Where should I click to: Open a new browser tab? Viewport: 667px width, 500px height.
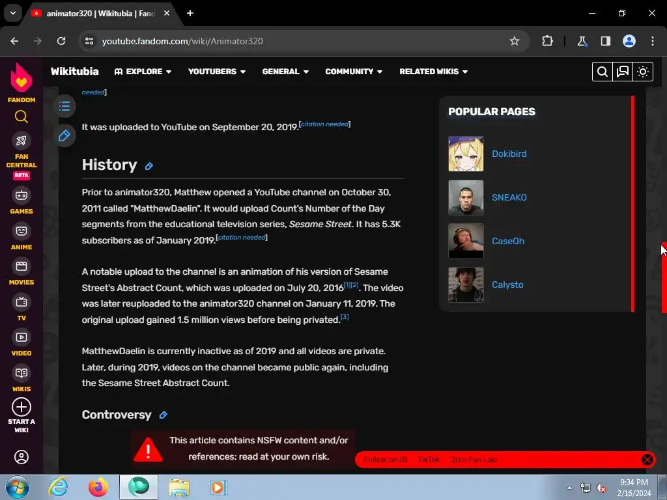click(190, 13)
